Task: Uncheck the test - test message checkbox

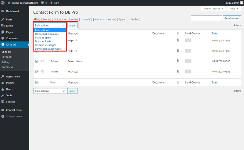Action: pos(37,72)
